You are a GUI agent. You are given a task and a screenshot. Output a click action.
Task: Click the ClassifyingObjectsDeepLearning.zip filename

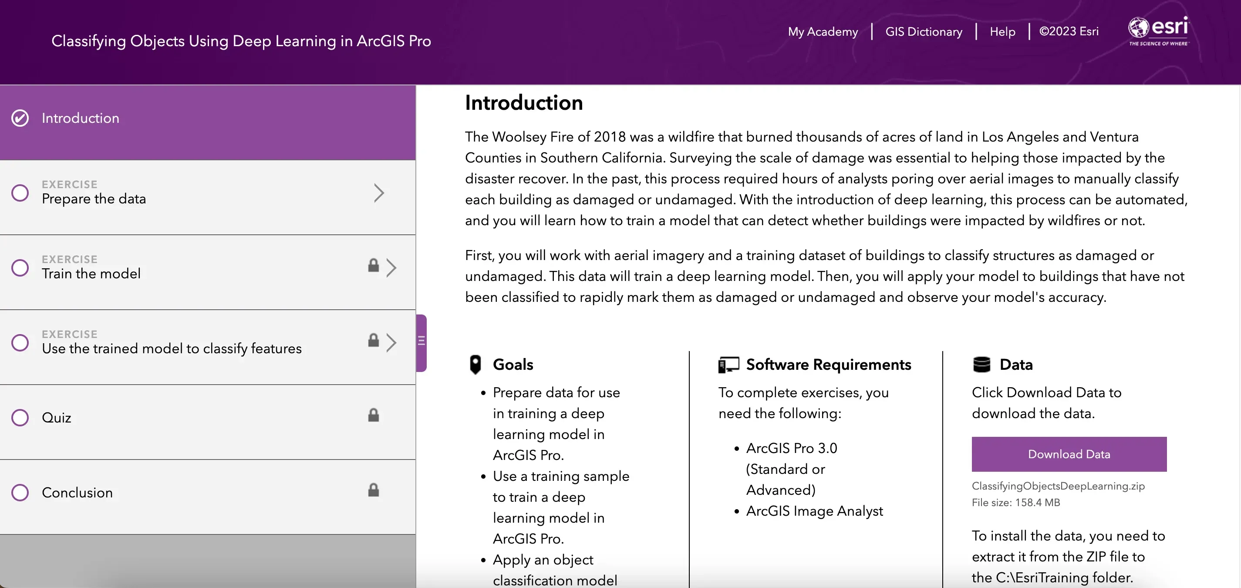coord(1058,486)
